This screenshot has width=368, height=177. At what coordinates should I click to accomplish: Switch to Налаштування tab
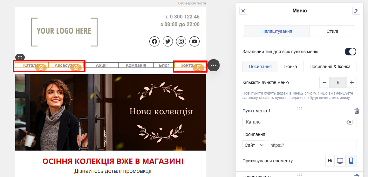(x=277, y=31)
